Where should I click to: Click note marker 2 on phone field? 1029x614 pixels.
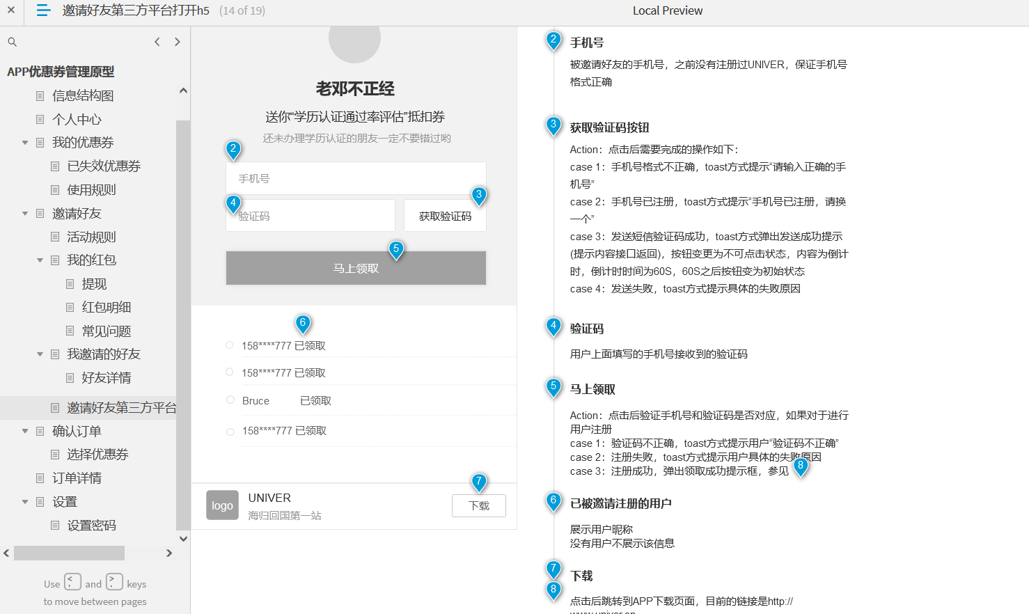[233, 149]
